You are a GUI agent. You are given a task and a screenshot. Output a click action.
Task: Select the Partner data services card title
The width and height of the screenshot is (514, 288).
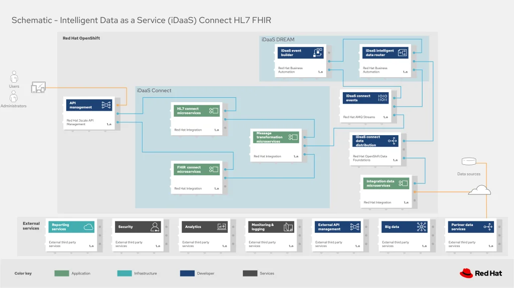pos(462,227)
